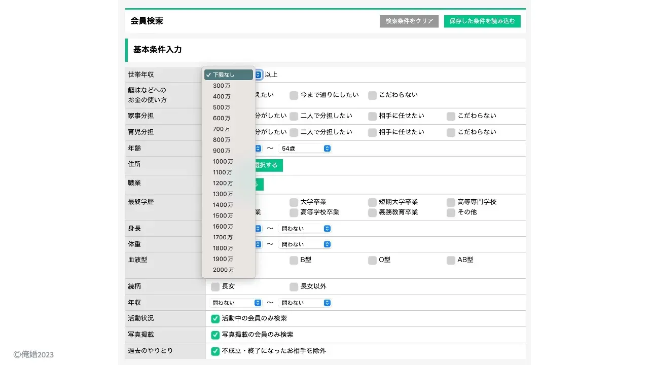The image size is (649, 365).
Task: Uncheck 不成立・終了になったお相手を除外 checkbox
Action: click(x=215, y=351)
